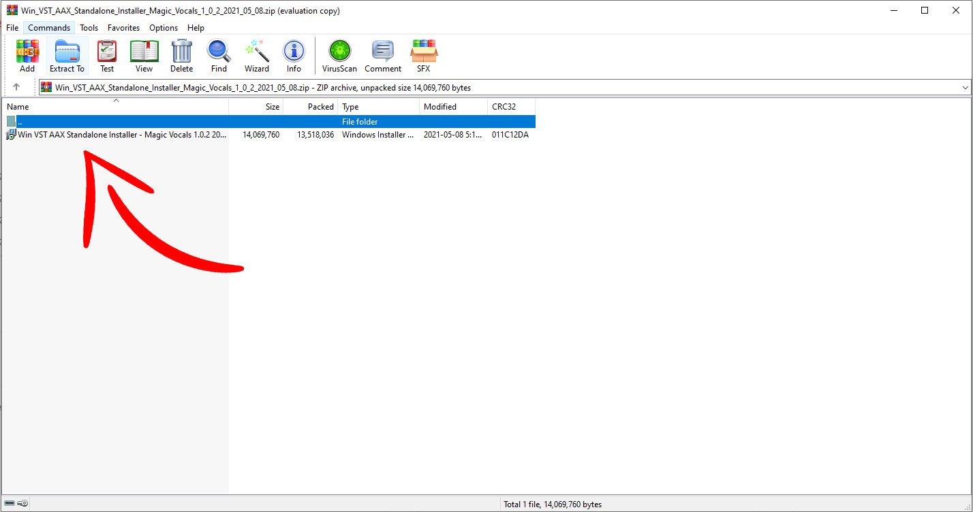This screenshot has width=973, height=512.
Task: Open the File menu
Action: pos(12,28)
